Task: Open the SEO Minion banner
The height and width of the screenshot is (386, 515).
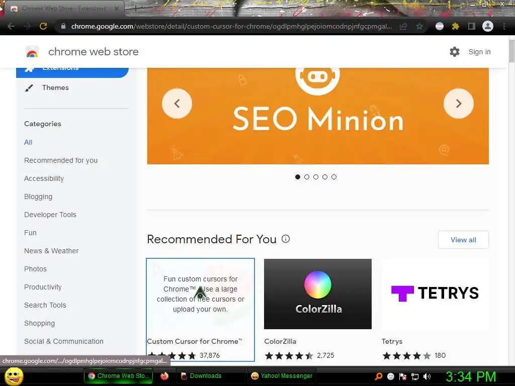Action: 318,116
